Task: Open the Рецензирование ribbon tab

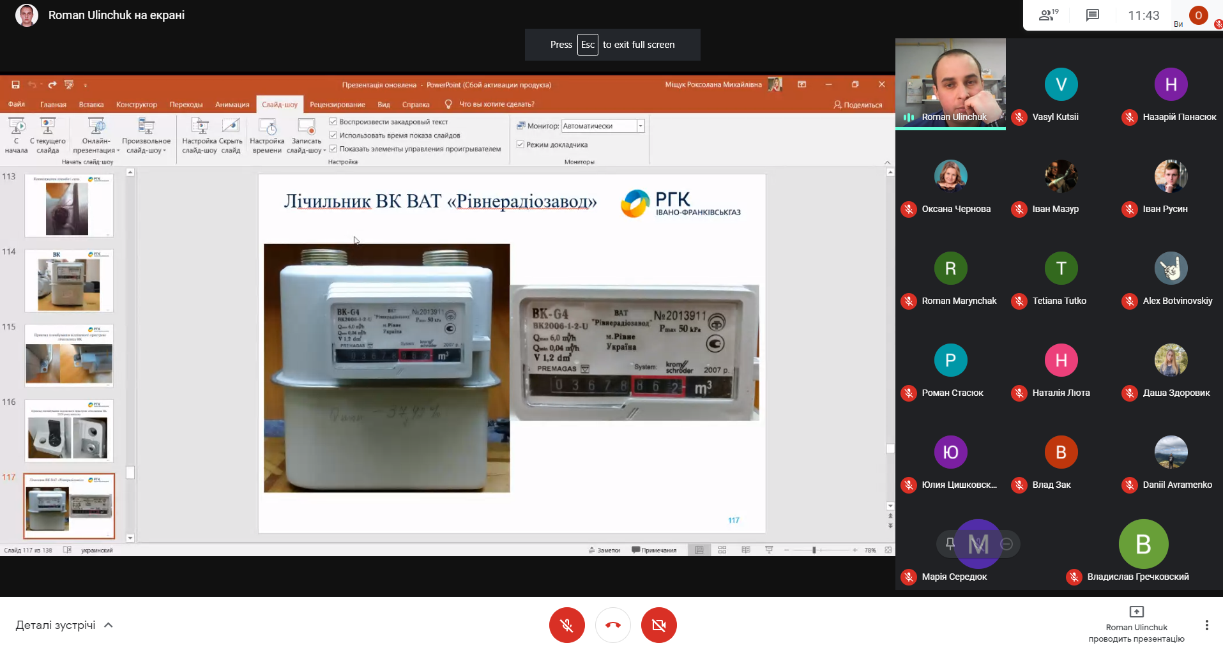Action: click(337, 104)
